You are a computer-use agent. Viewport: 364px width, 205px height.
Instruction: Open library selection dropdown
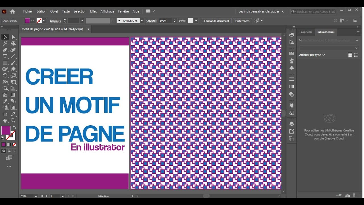[x=328, y=48]
